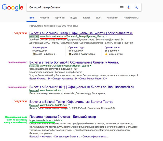Screen dimensions: 163x141
Task: Click www.bolshoi-tickets.net/ URL text
Action: click(x=54, y=105)
